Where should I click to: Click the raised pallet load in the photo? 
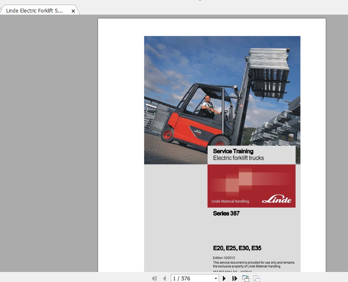pos(268,71)
